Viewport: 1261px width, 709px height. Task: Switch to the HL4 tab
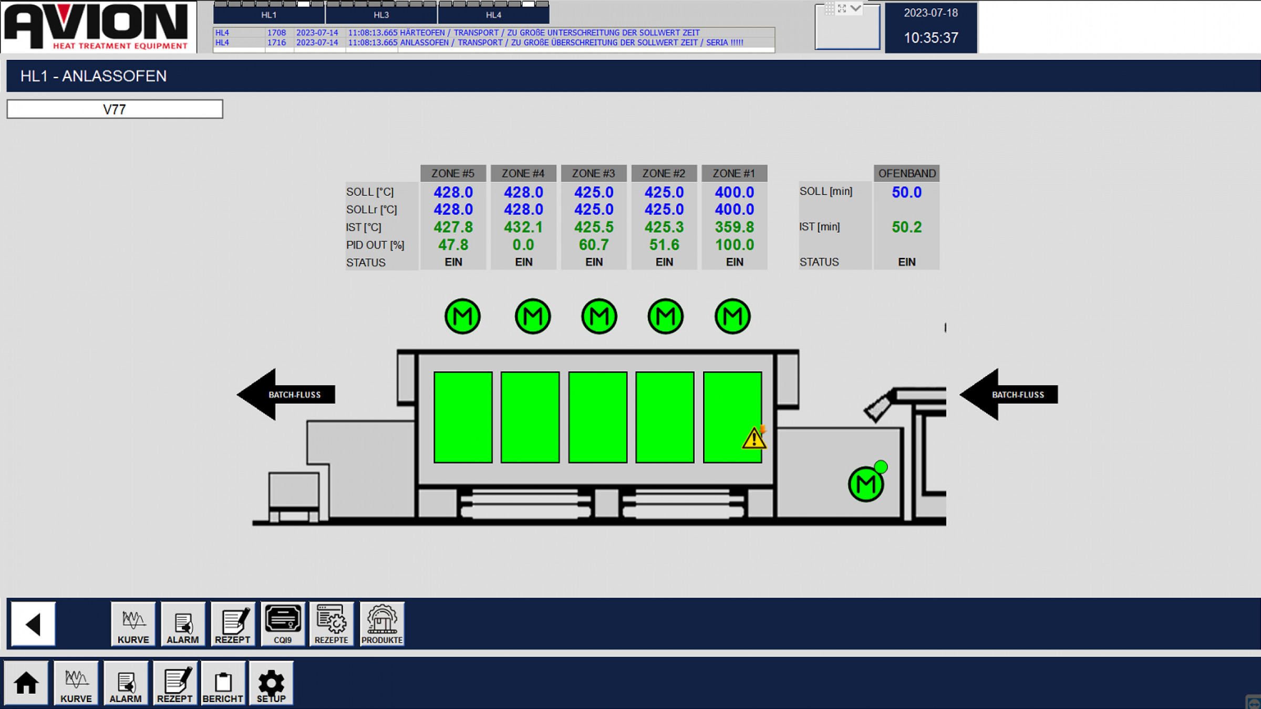click(493, 15)
